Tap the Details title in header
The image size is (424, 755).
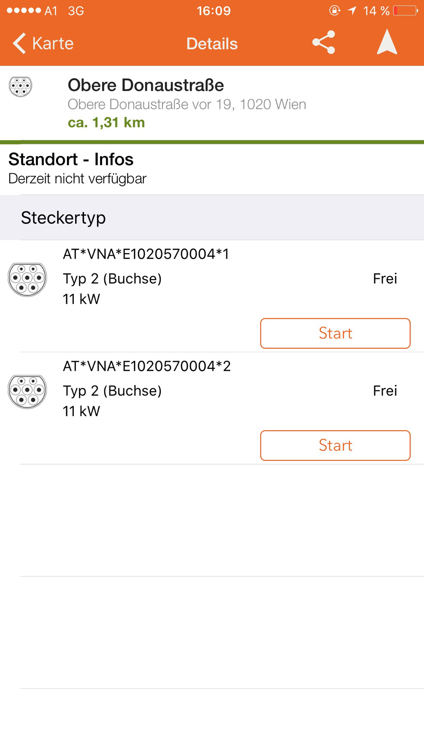click(x=212, y=43)
